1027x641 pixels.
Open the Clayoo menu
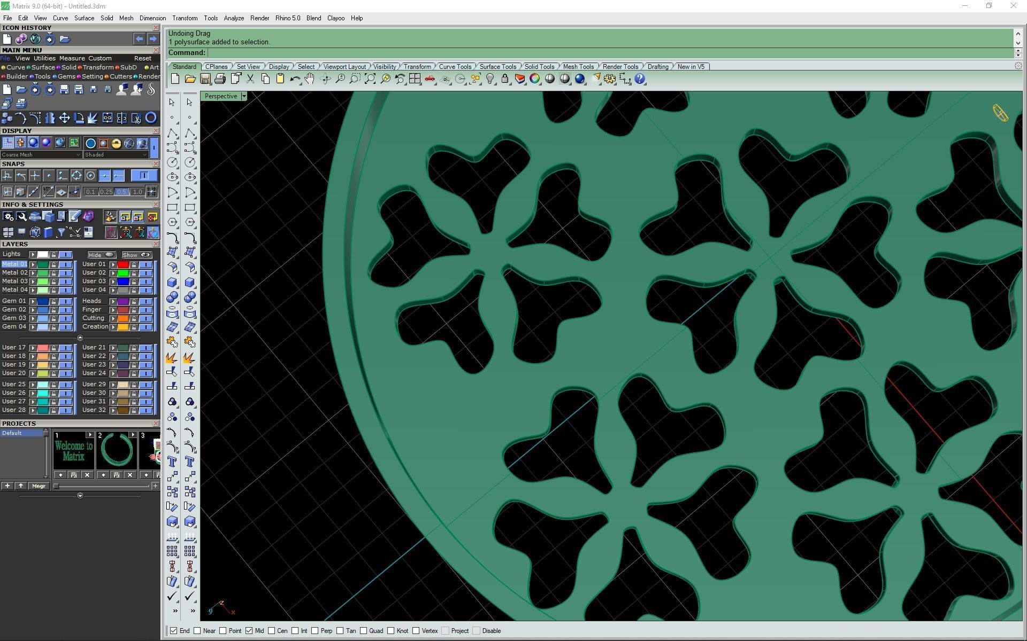pyautogui.click(x=336, y=18)
